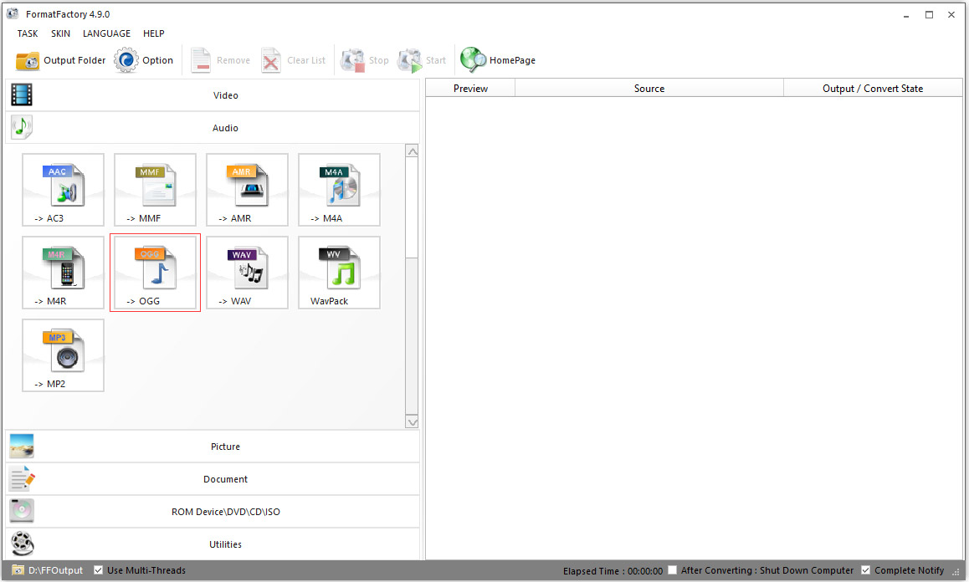Open the SKIN menu
The image size is (969, 582).
(x=60, y=33)
